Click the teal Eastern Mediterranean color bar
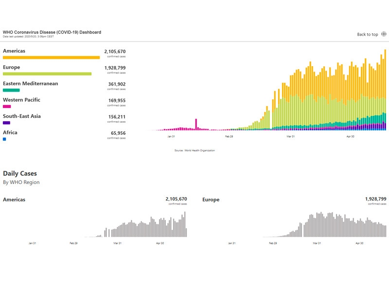The width and height of the screenshot is (389, 292). (x=11, y=90)
